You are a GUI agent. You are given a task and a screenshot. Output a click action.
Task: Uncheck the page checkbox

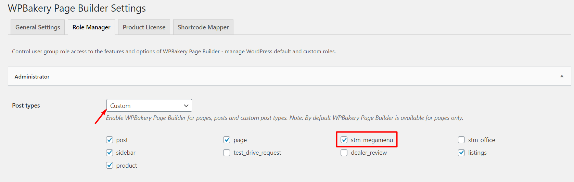(x=227, y=140)
